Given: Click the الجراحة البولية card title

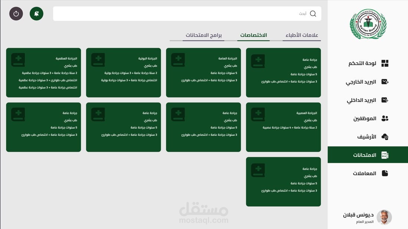Looking at the screenshot, I should click(x=147, y=58).
